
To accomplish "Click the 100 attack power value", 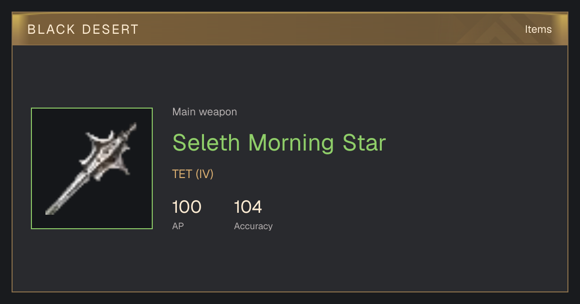I will (187, 207).
